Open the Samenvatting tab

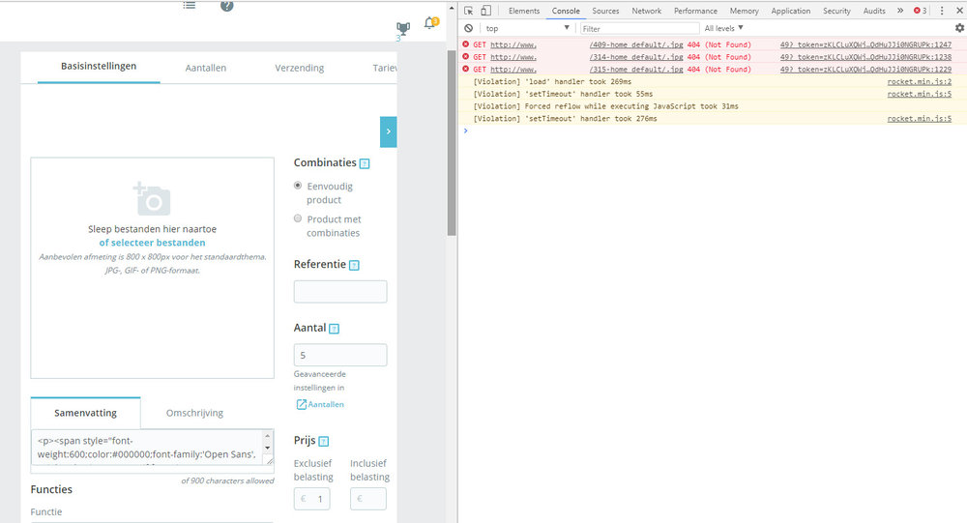click(x=86, y=413)
